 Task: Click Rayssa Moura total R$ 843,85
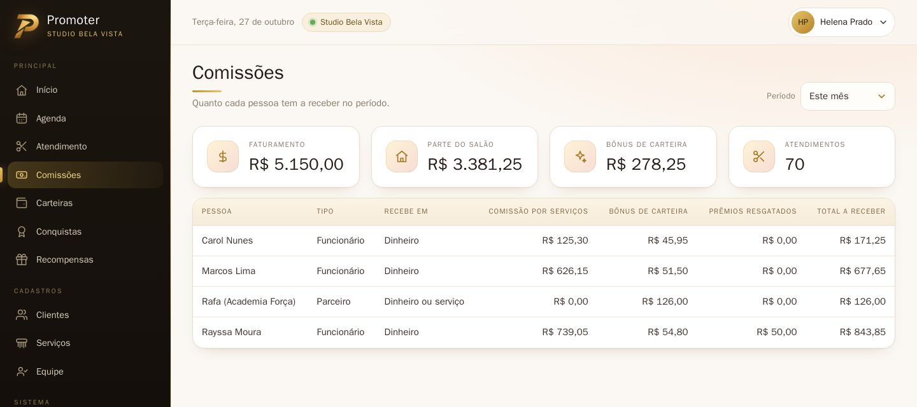click(863, 332)
